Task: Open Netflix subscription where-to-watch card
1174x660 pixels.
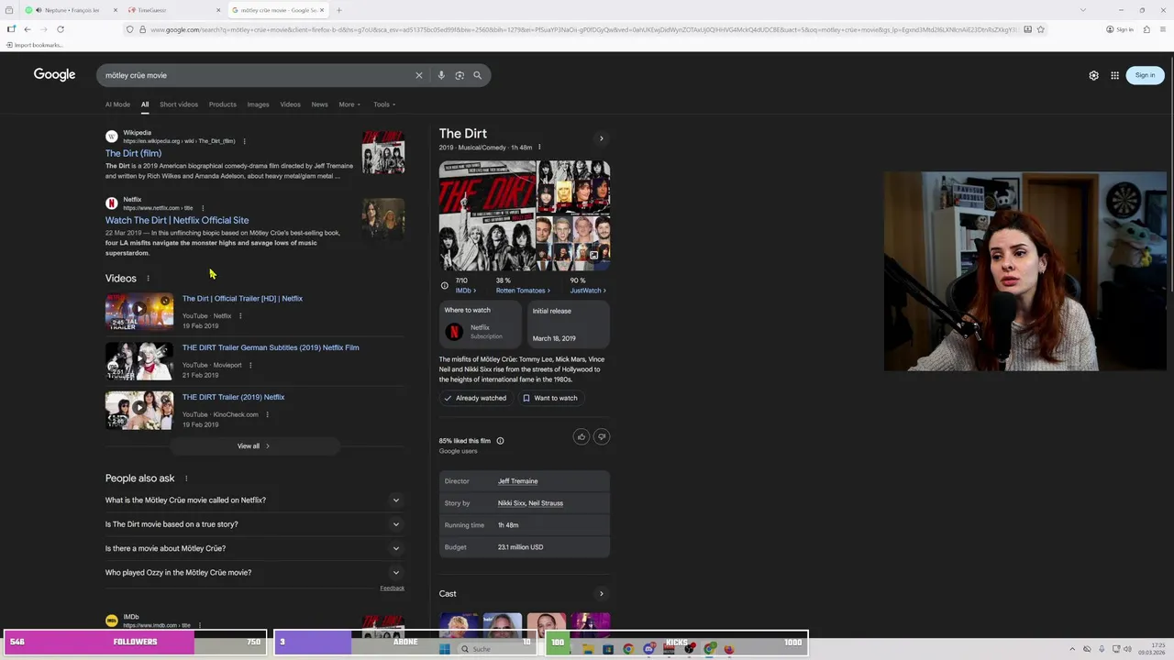Action: (482, 325)
